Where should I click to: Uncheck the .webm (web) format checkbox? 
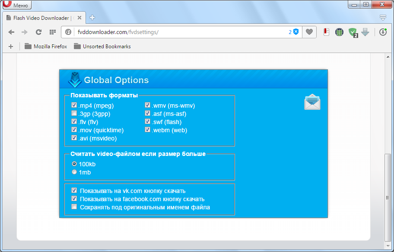click(x=148, y=130)
